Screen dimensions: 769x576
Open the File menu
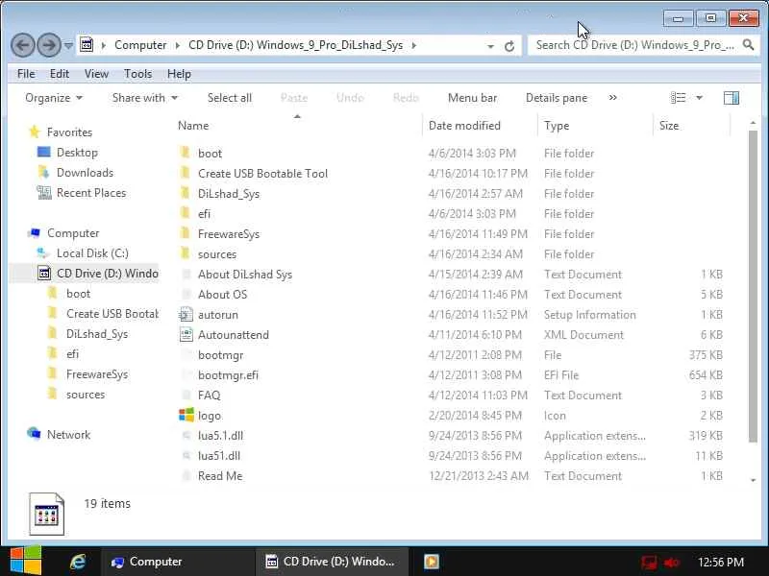coord(26,74)
